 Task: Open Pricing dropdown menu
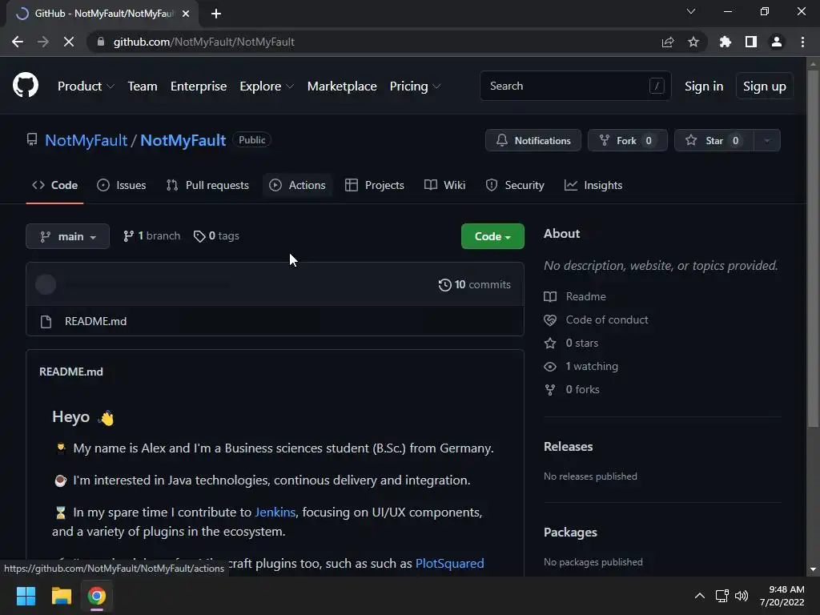point(416,86)
